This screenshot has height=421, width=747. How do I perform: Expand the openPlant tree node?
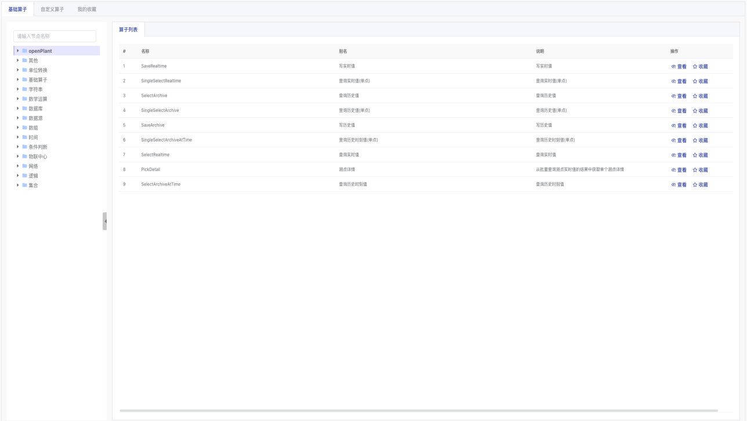tap(18, 51)
